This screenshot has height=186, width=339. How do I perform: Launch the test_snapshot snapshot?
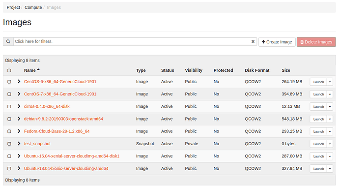pyautogui.click(x=318, y=144)
